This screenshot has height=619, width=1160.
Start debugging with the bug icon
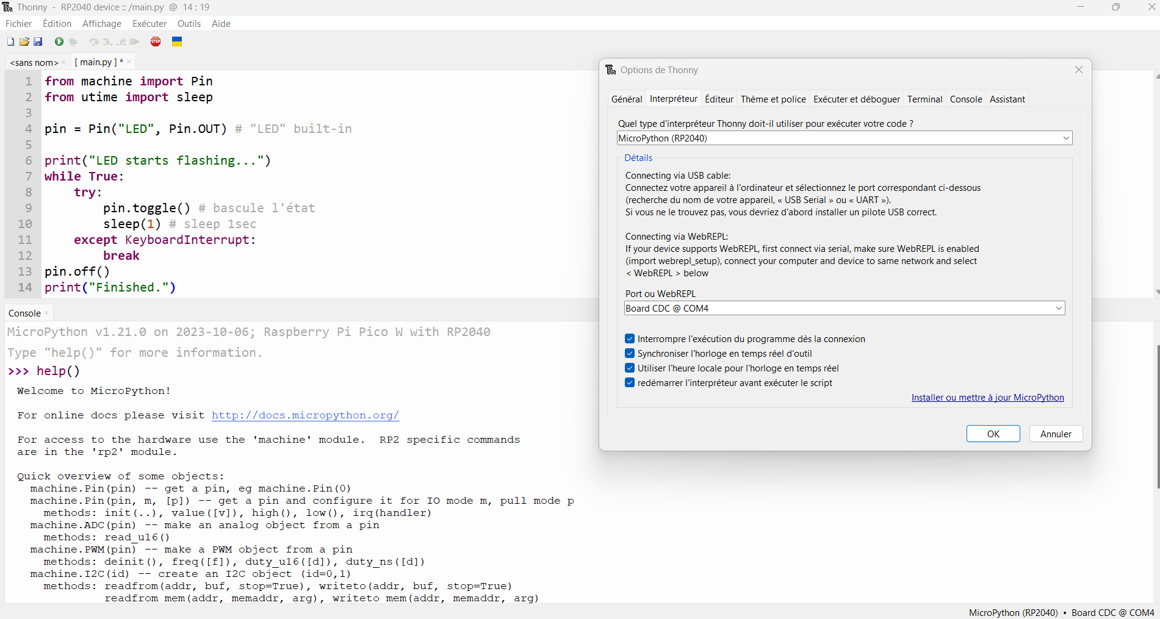pos(73,41)
